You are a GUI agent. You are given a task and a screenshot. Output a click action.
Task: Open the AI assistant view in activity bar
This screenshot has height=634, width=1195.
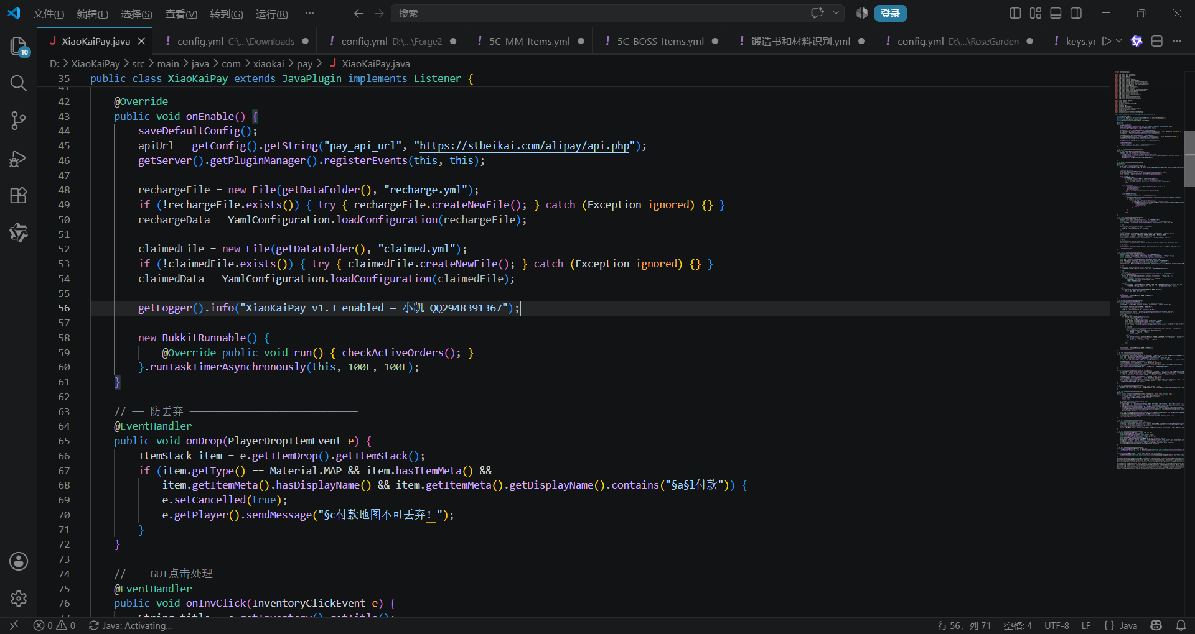pyautogui.click(x=19, y=232)
